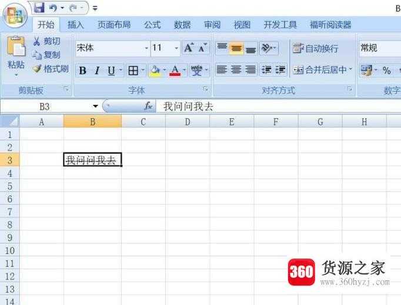Image resolution: width=401 pixels, height=305 pixels.
Task: Open the 数据 tab
Action: click(182, 25)
